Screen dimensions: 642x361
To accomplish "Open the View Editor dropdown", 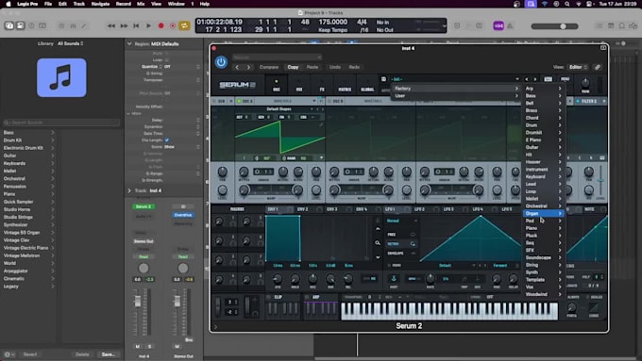I will pyautogui.click(x=578, y=67).
